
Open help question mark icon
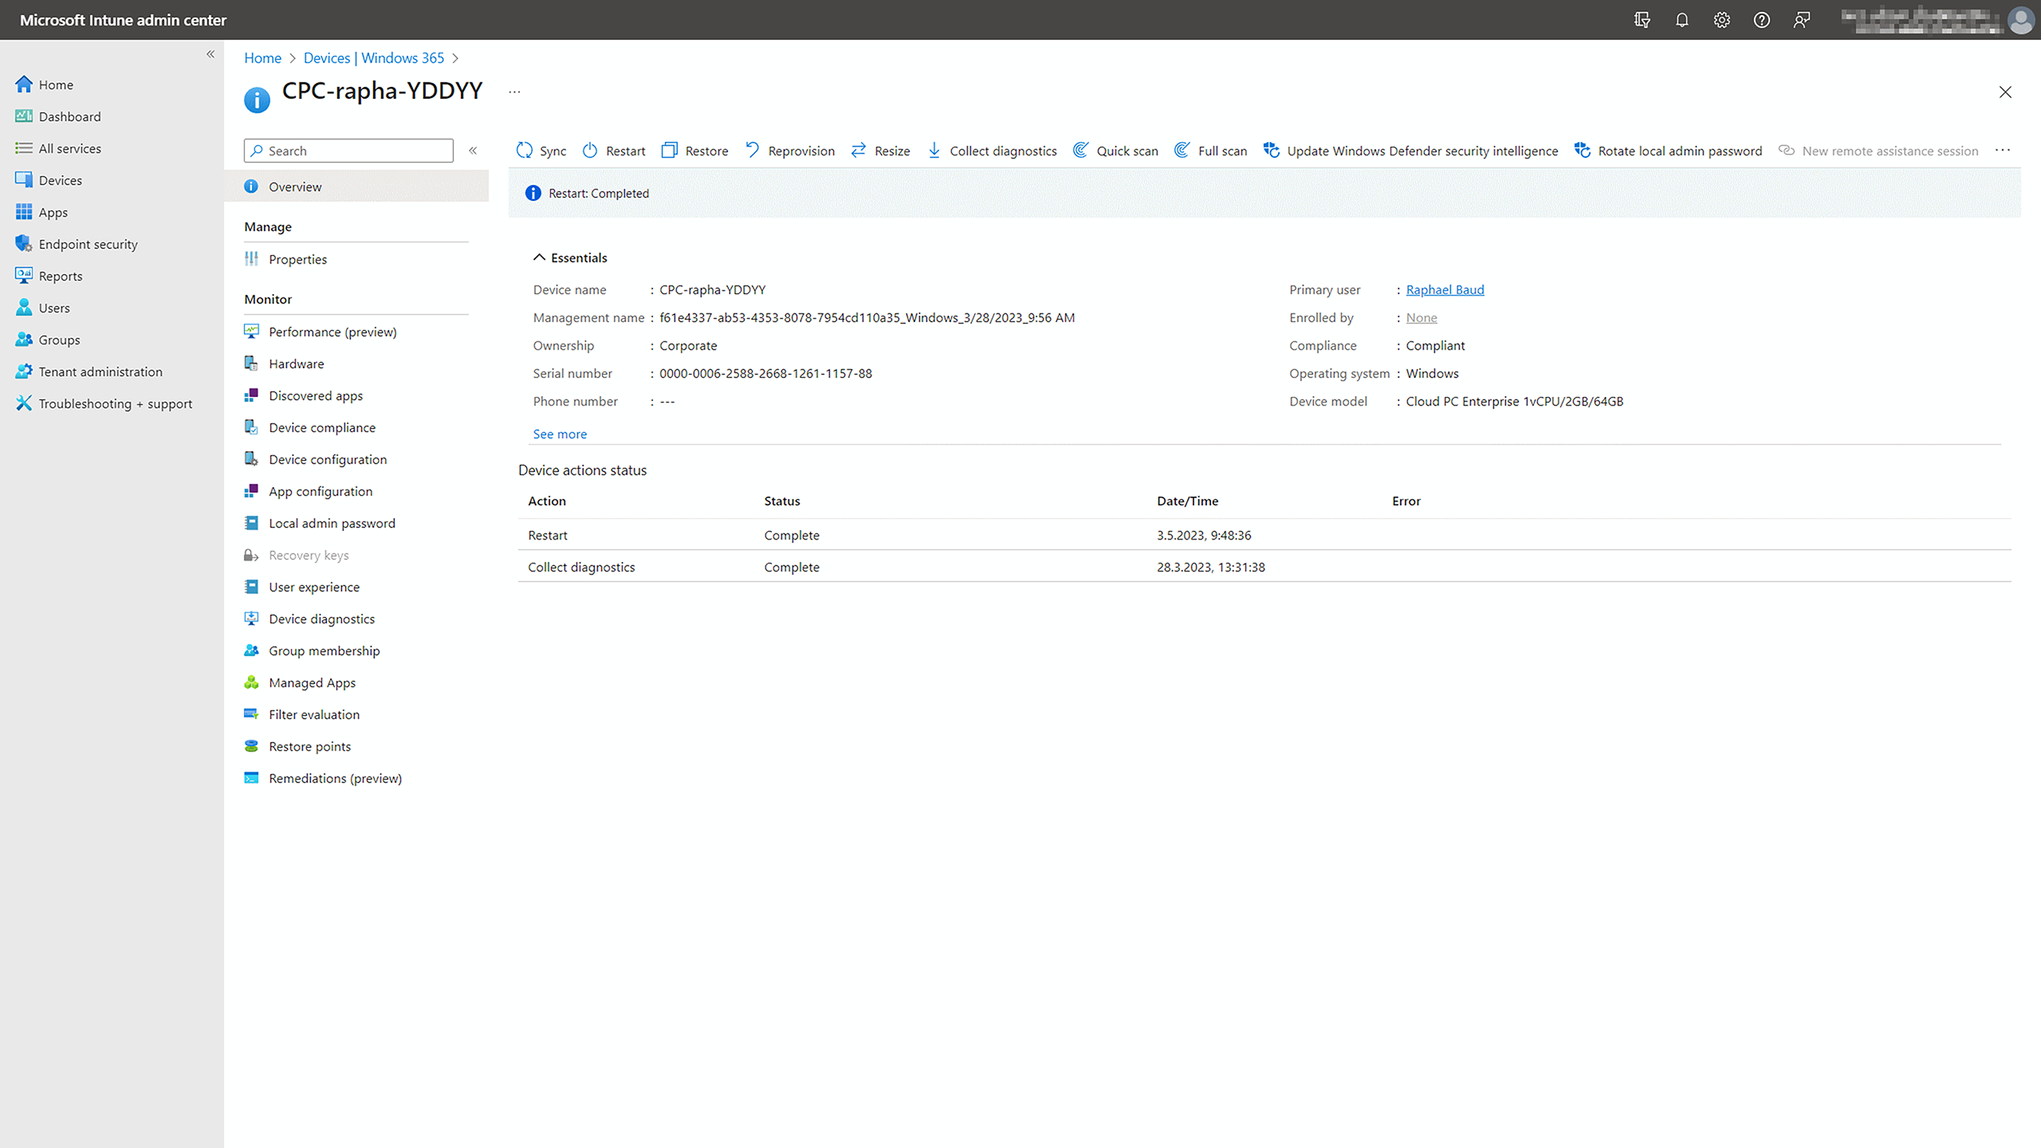click(1761, 20)
